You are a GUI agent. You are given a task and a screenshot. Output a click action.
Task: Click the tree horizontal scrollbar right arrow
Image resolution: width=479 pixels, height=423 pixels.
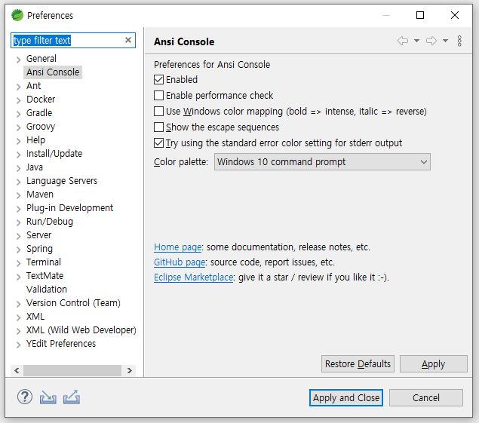click(x=130, y=370)
